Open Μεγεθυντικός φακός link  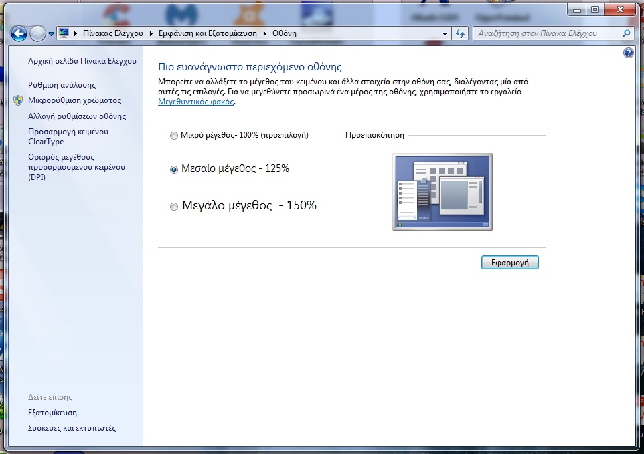click(196, 102)
